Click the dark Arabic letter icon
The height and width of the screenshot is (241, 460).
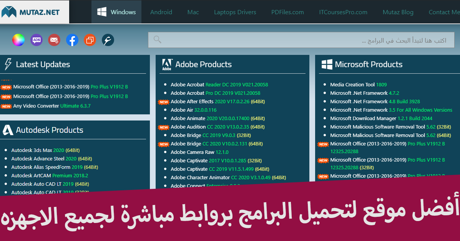click(108, 40)
